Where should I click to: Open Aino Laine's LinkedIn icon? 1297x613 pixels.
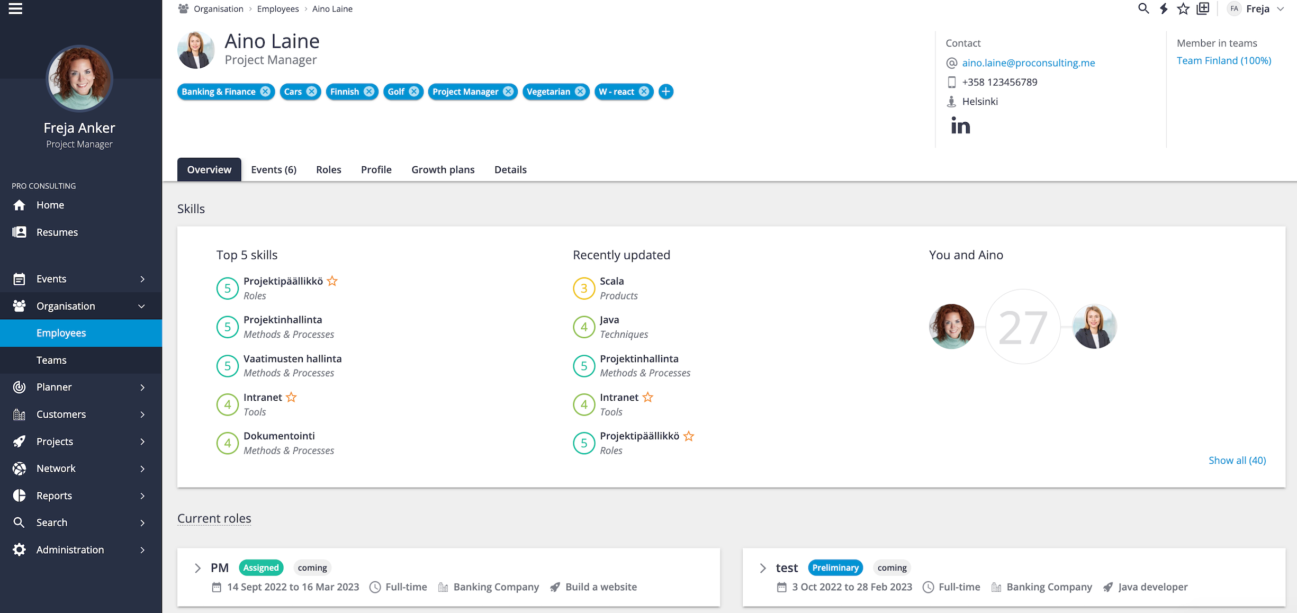[960, 125]
